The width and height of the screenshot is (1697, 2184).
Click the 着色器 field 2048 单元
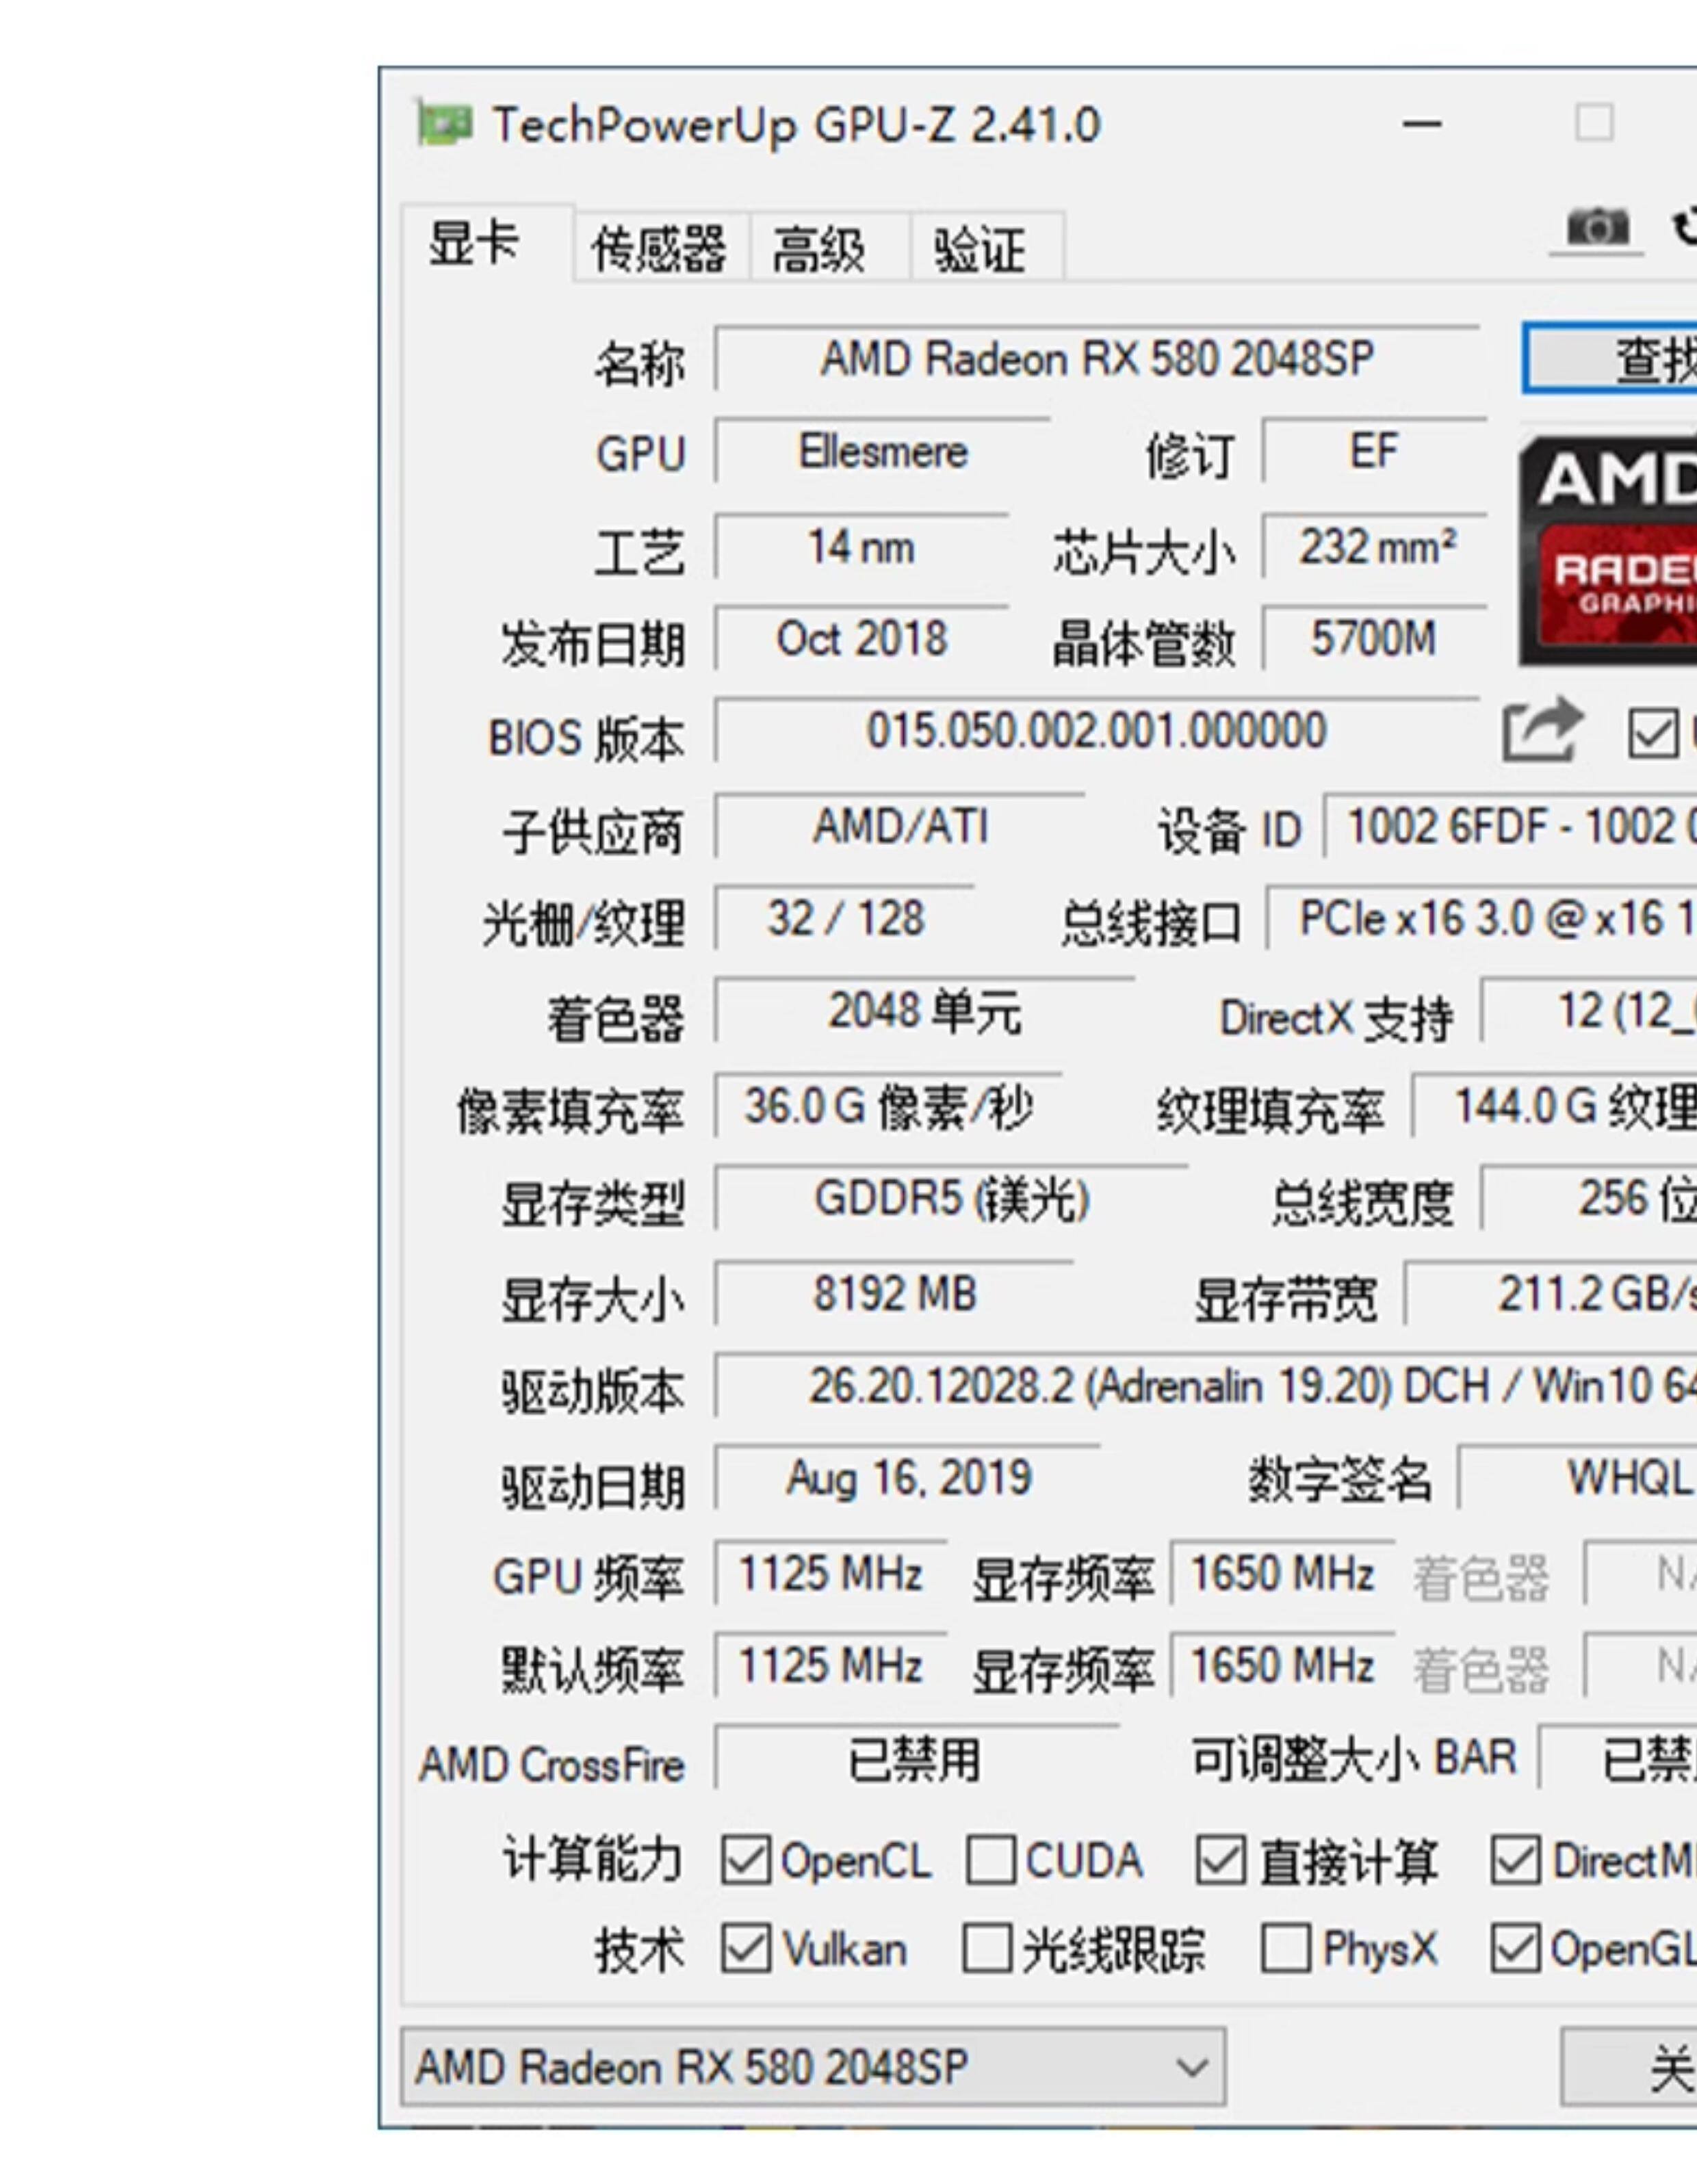pos(925,1011)
